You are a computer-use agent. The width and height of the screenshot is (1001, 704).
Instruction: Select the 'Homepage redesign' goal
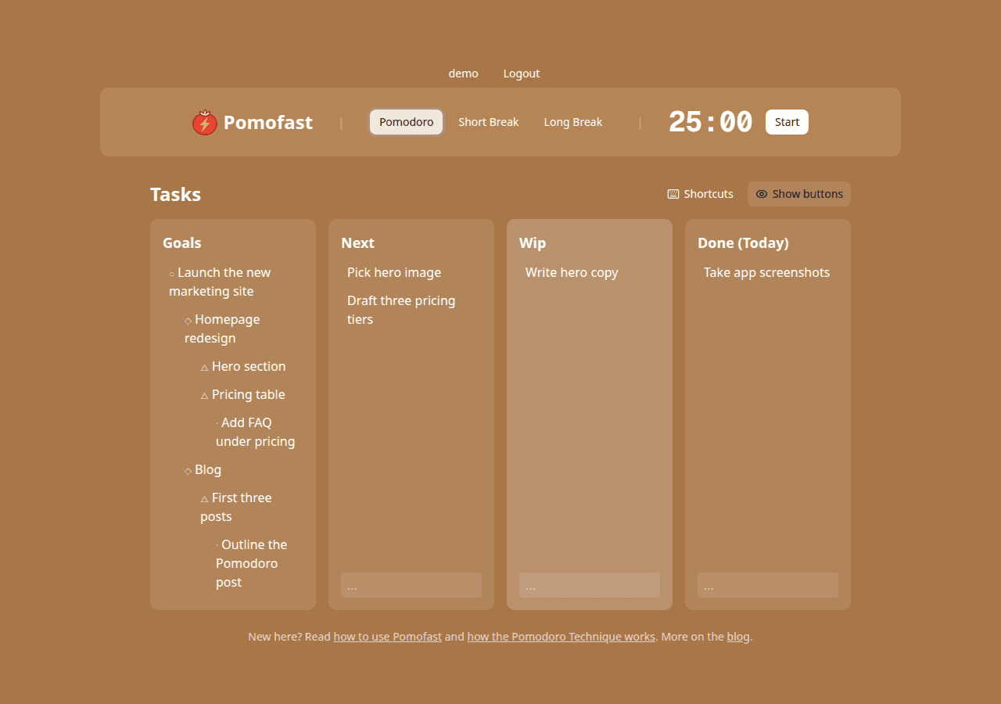241,329
